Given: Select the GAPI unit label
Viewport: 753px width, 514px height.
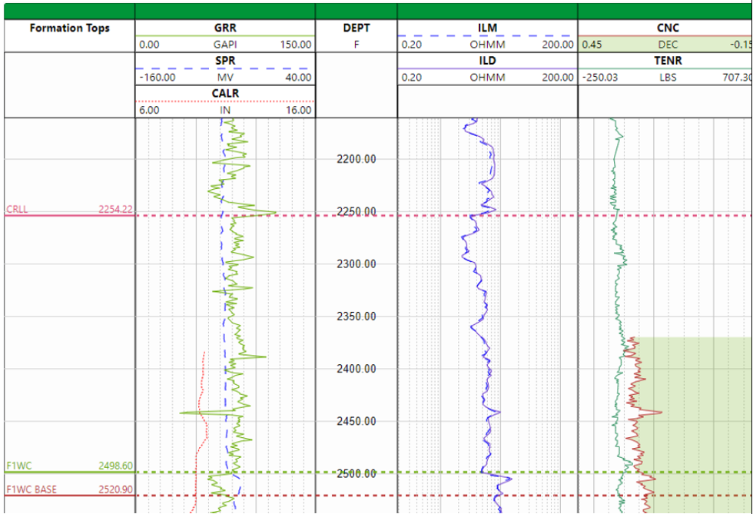Looking at the screenshot, I should (x=225, y=45).
